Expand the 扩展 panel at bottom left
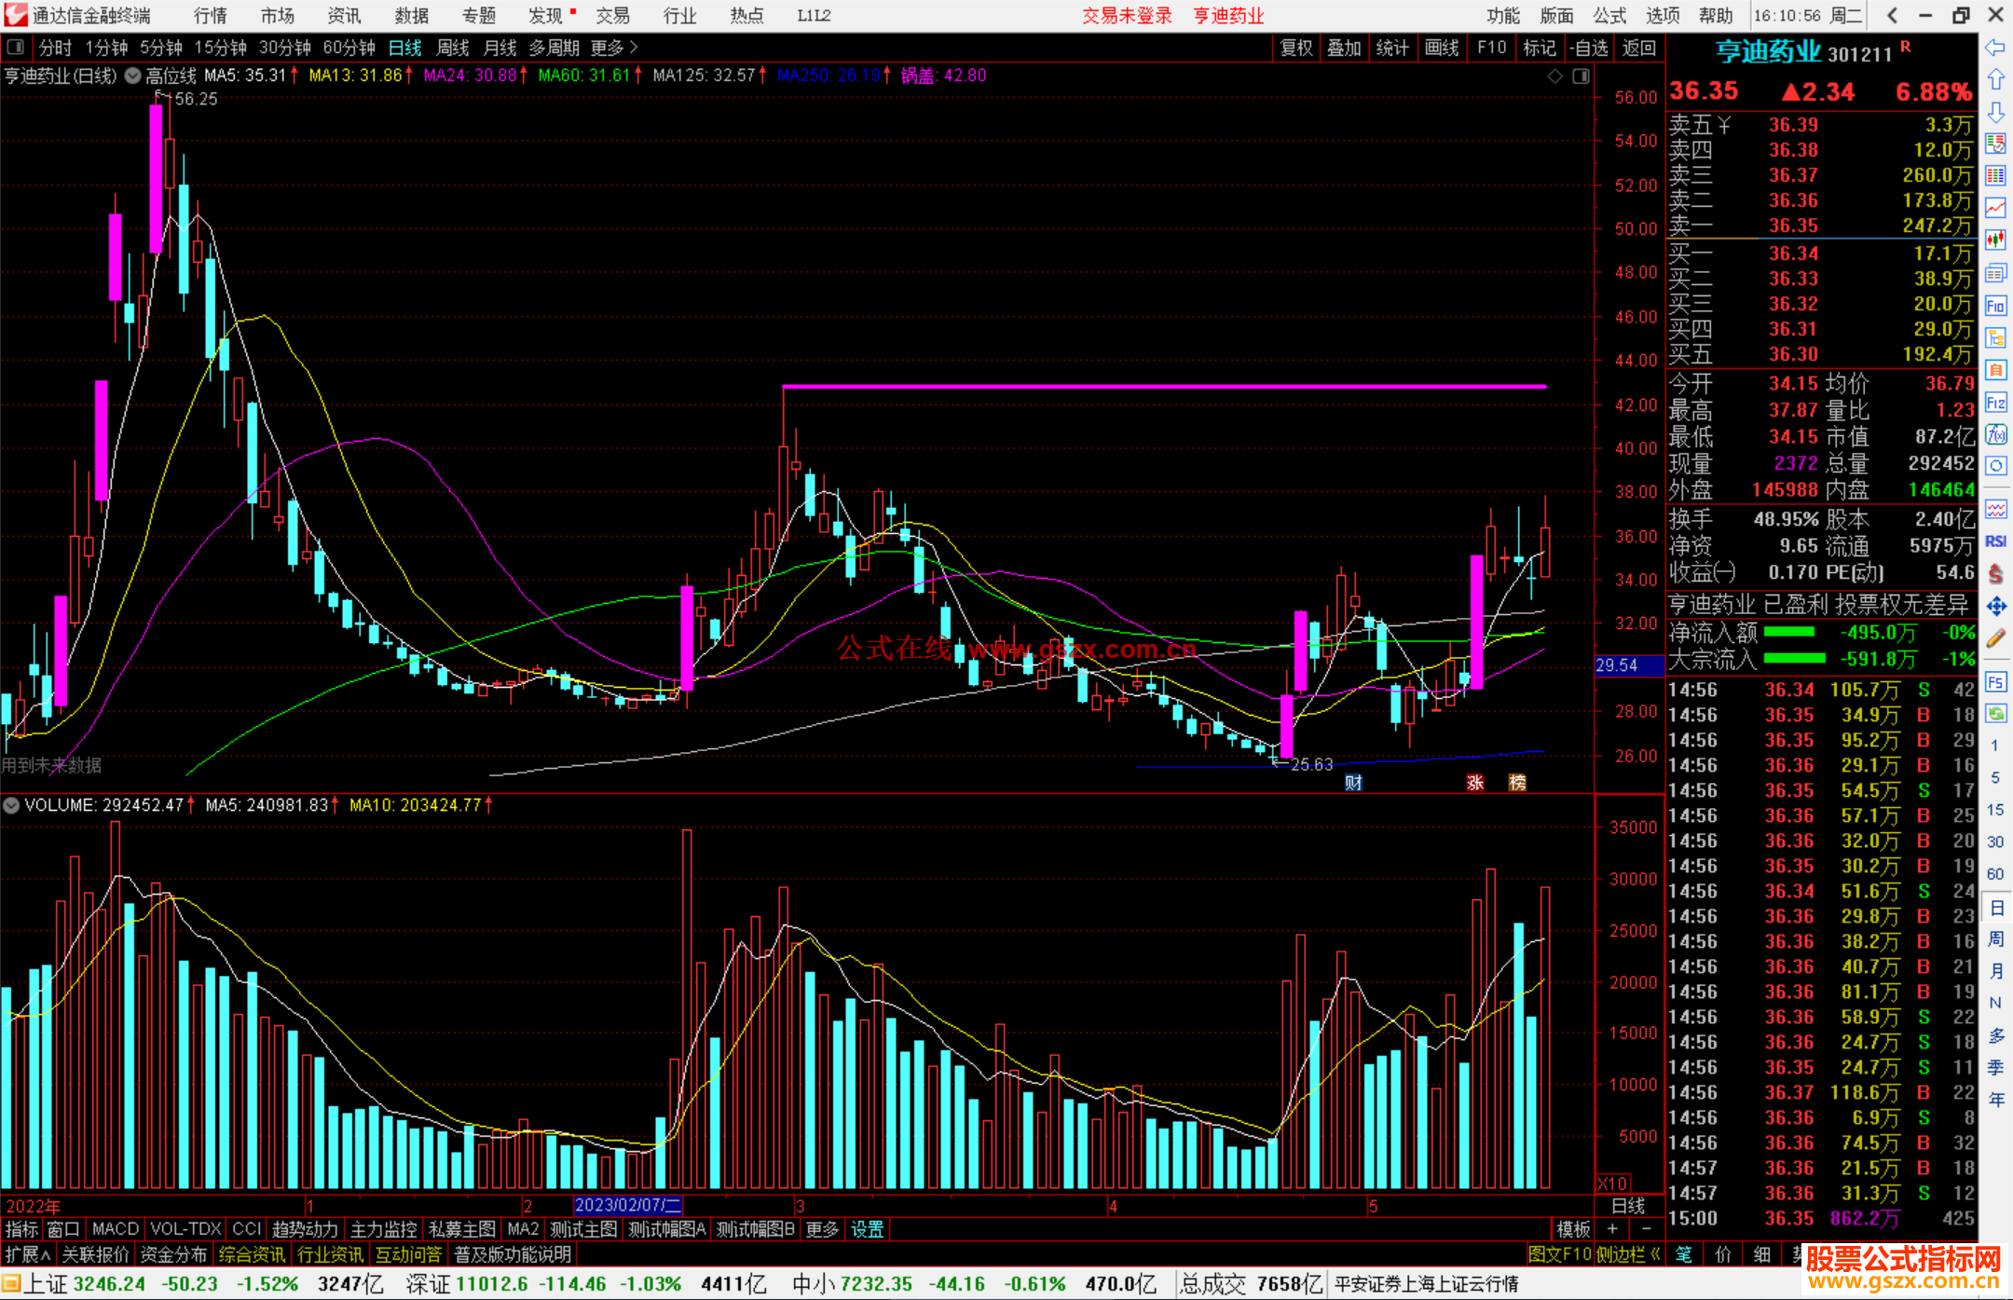This screenshot has width=2013, height=1300. (x=27, y=1254)
